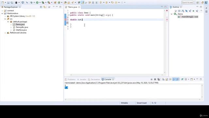Switch to the Declaration tab

click(x=94, y=79)
